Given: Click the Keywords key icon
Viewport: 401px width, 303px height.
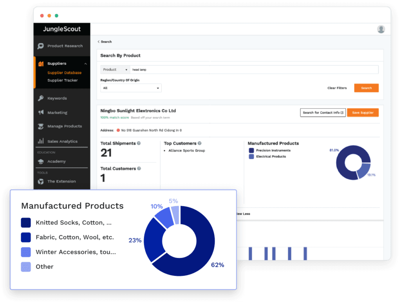Looking at the screenshot, I should 41,98.
